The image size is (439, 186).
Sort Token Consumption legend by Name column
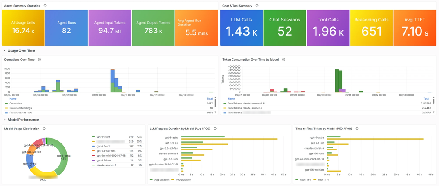(x=231, y=99)
